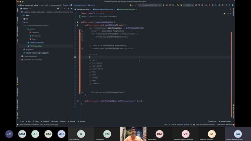Switch to the PrintTransaction.java tab

click(x=127, y=9)
